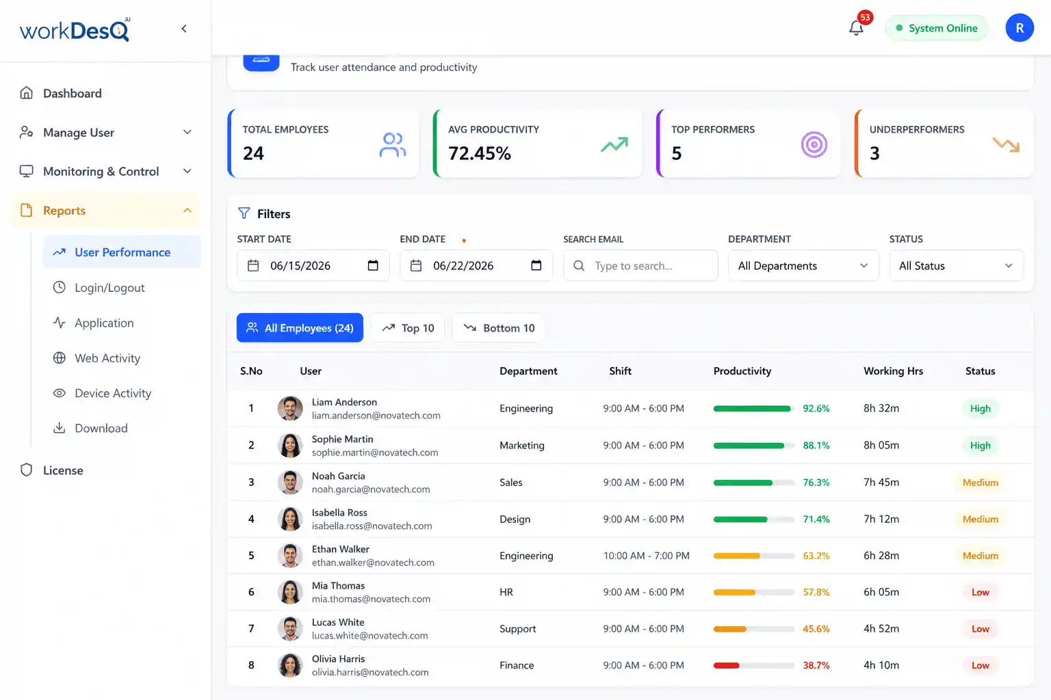Click the Manage User people icon
The height and width of the screenshot is (700, 1051).
[27, 132]
